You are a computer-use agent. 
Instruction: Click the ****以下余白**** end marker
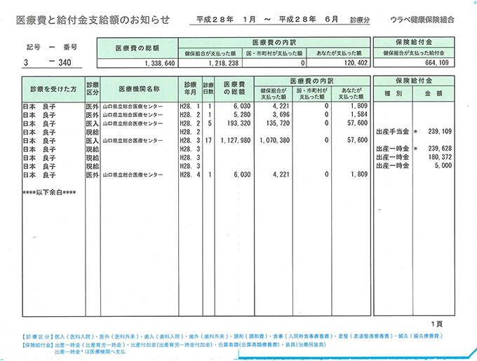pyautogui.click(x=49, y=192)
